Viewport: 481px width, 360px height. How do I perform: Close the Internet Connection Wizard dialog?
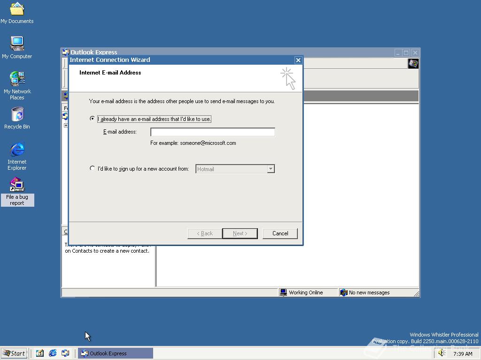click(298, 60)
